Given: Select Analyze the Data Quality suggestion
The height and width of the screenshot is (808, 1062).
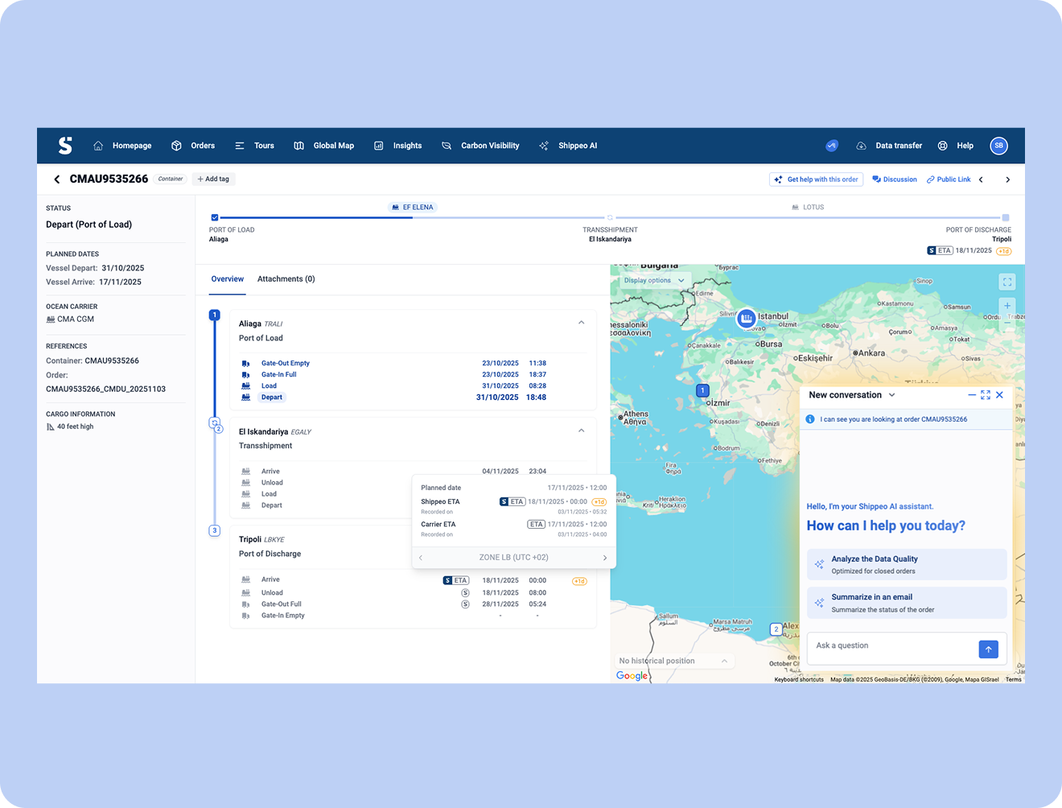Looking at the screenshot, I should click(907, 564).
